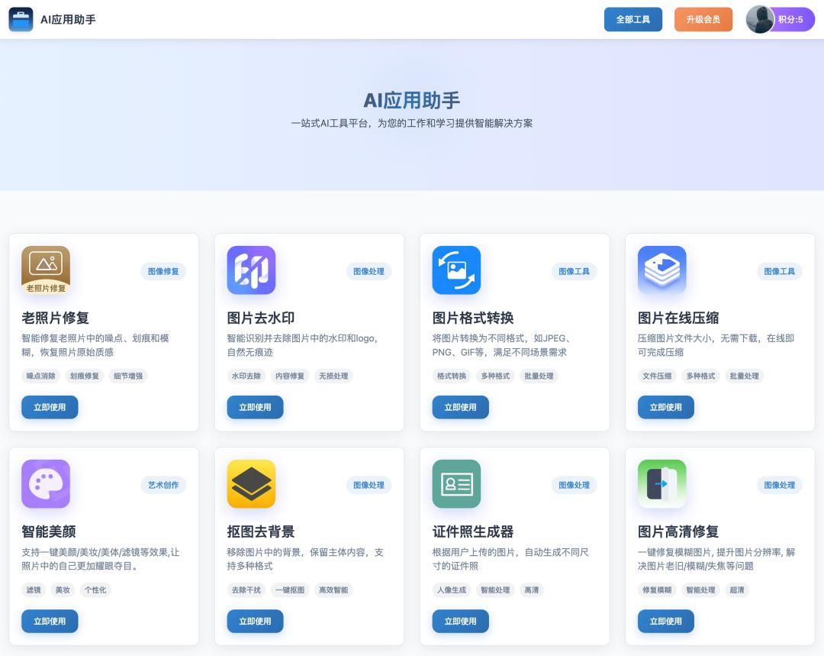Click the 升级会员 upgrade button

(703, 19)
